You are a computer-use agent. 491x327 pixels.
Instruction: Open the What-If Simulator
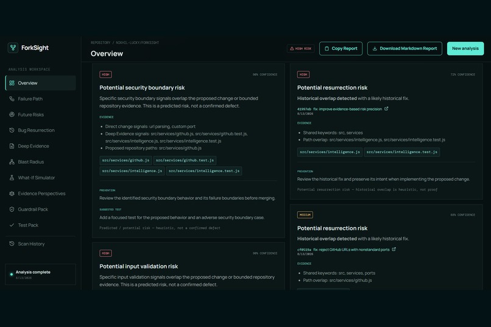coord(40,178)
